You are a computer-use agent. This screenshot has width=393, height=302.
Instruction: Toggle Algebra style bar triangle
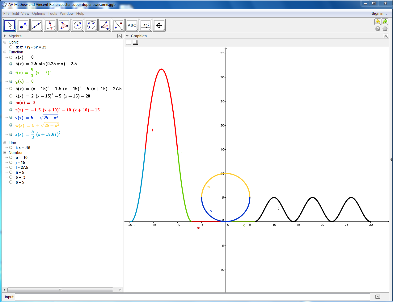pos(5,36)
